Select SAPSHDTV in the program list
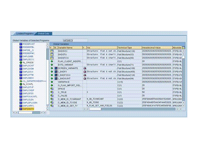The height and width of the screenshot is (149, 199). pos(28,109)
